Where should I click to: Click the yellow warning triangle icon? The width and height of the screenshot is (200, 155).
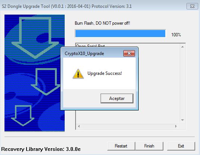point(78,74)
